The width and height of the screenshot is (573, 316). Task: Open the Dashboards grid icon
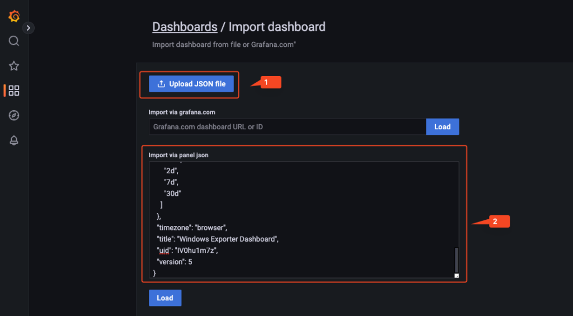click(14, 91)
